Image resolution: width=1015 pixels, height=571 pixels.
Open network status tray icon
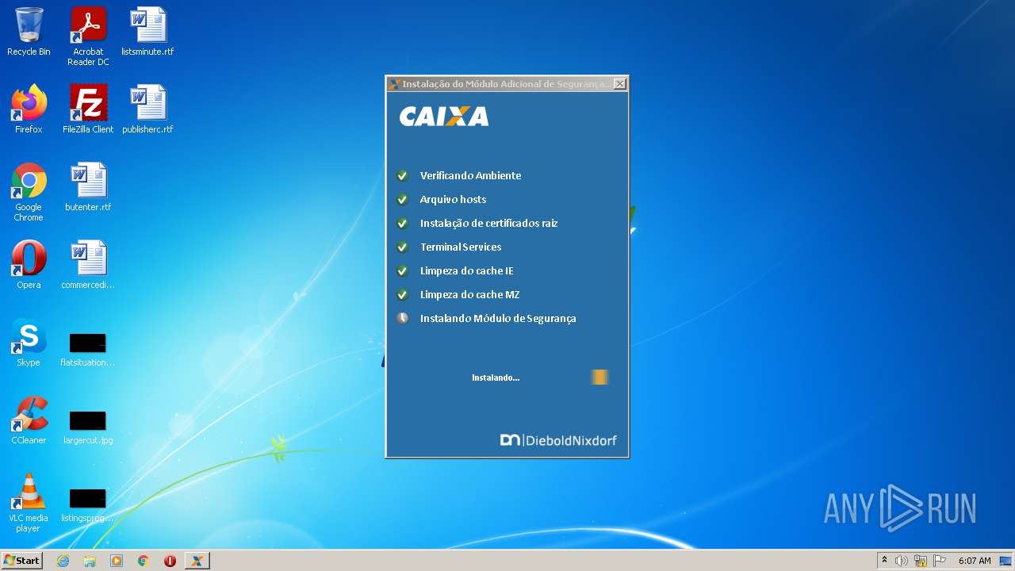921,561
